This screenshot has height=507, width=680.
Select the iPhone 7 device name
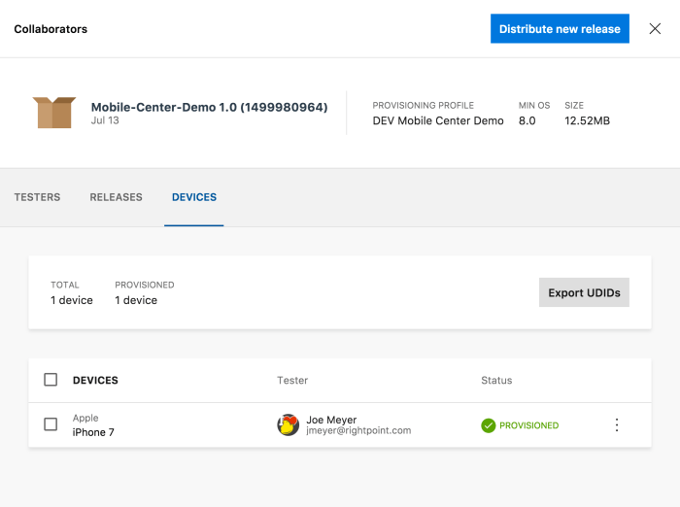93,432
